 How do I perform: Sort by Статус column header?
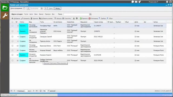[24, 22]
